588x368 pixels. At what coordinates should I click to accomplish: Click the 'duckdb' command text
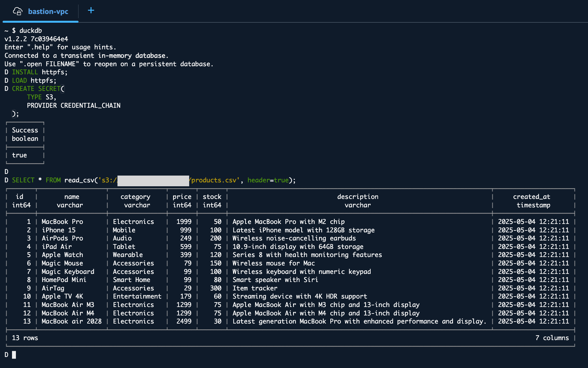(31, 31)
